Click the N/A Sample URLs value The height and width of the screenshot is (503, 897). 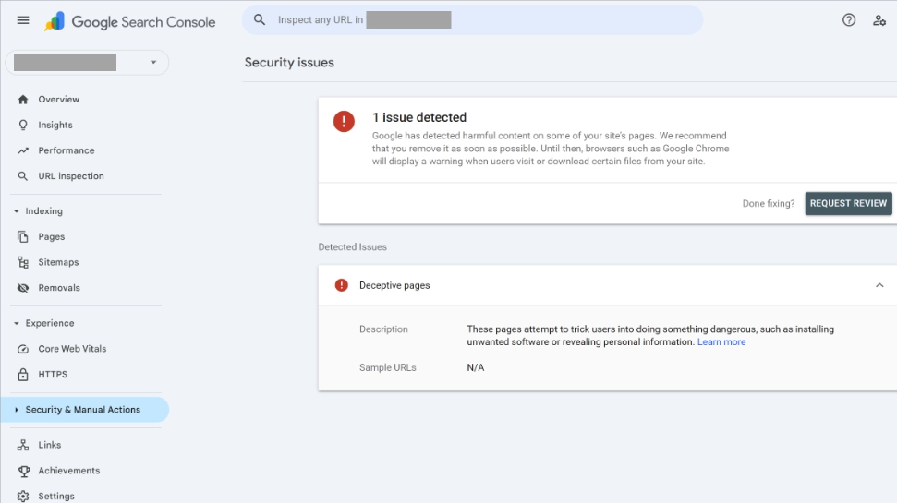(476, 367)
